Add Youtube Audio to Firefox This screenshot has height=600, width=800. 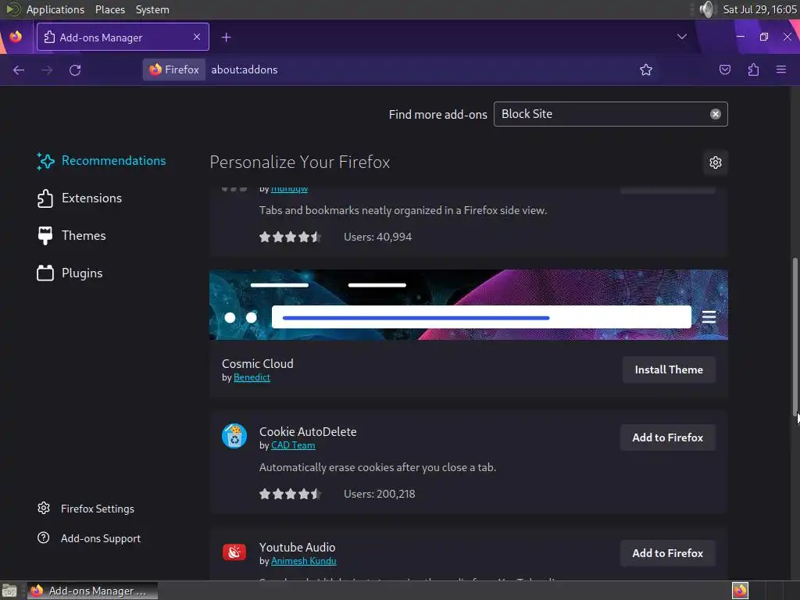coord(667,553)
